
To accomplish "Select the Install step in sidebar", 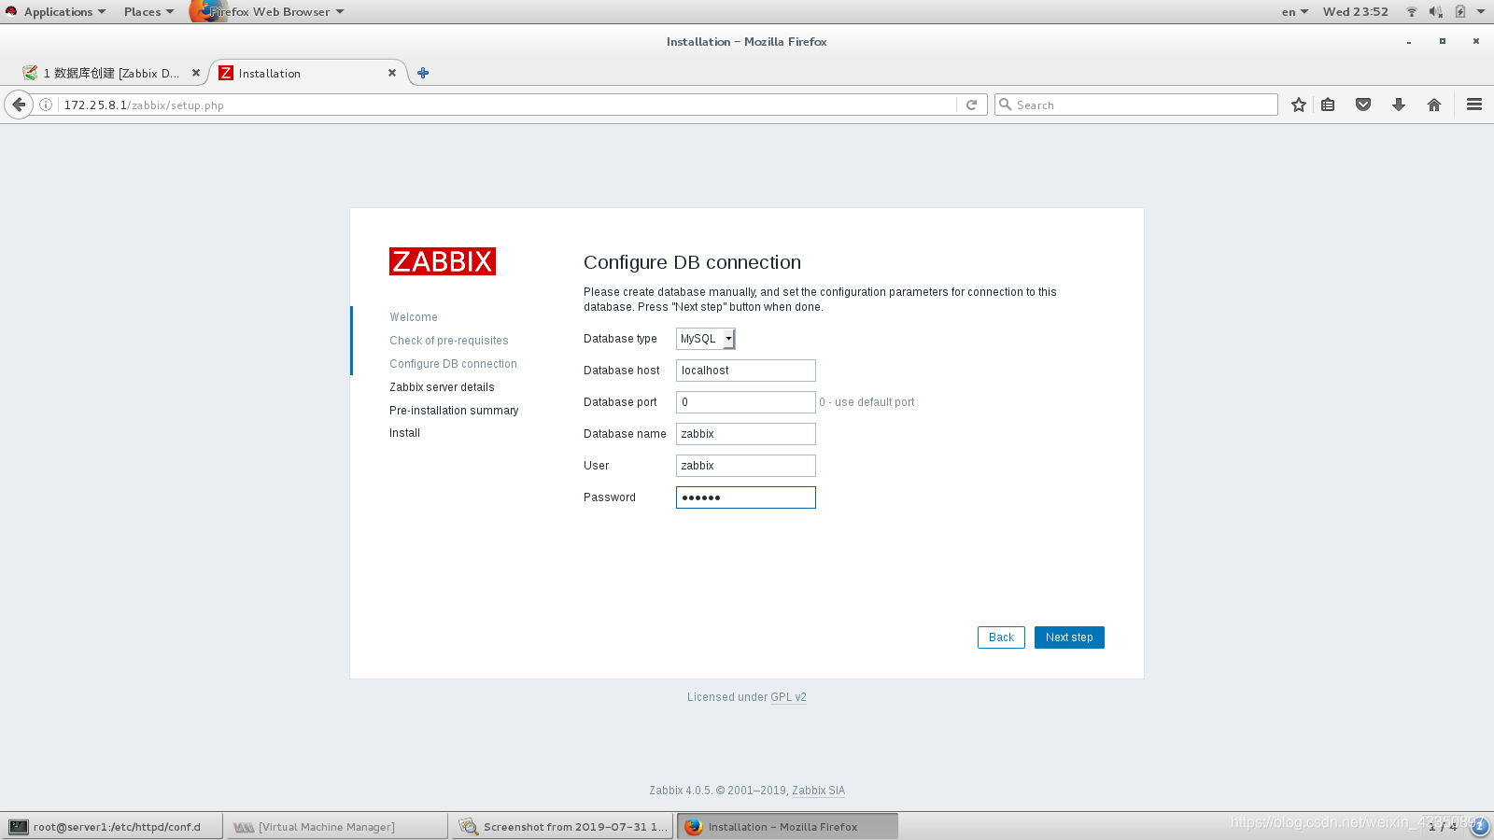I will pos(404,433).
